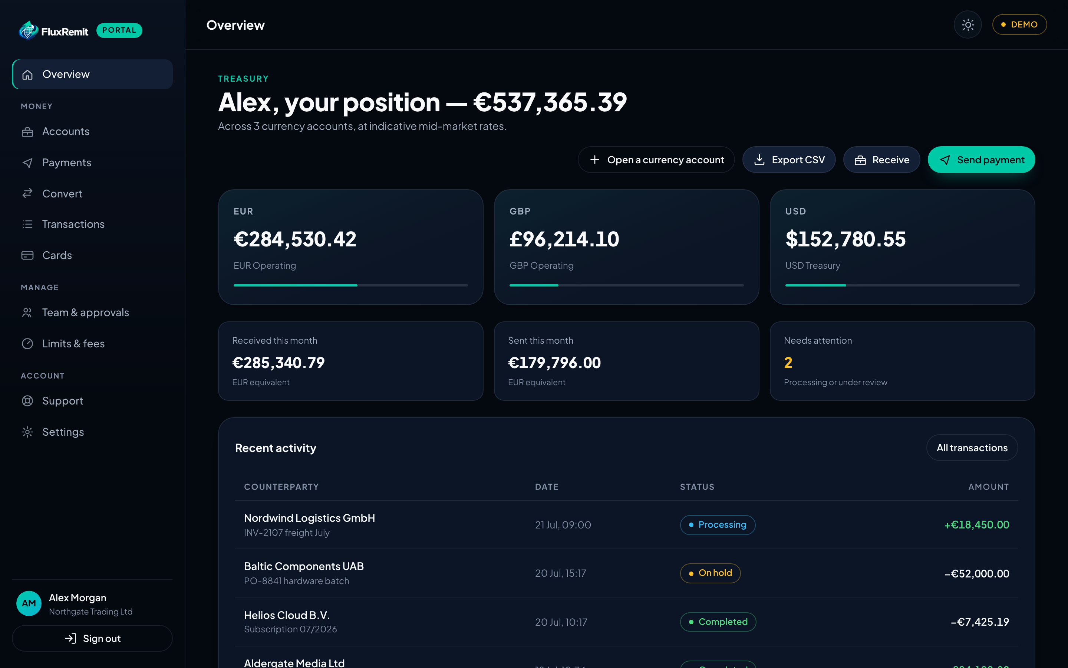The image size is (1068, 668).
Task: Click the Sent this month card
Action: (x=627, y=361)
